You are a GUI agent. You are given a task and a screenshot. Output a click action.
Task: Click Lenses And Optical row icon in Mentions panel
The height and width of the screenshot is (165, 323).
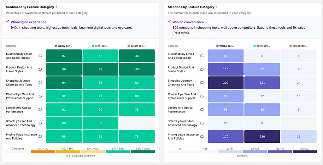[202, 110]
